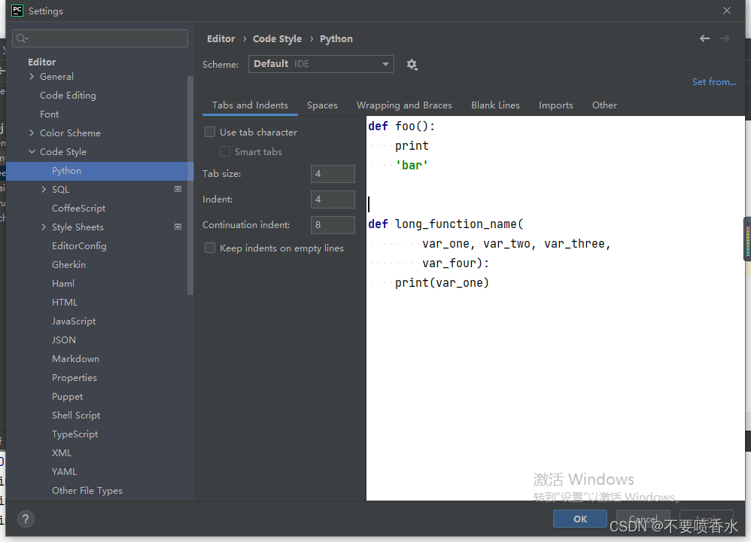
Task: Select Properties code style
Action: click(74, 378)
